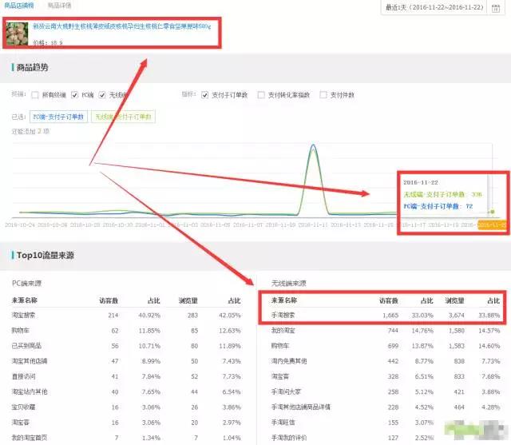Viewport: 511px width, 445px height.
Task: Toggle the 支付子订单数 metric checkbox
Action: tap(205, 94)
